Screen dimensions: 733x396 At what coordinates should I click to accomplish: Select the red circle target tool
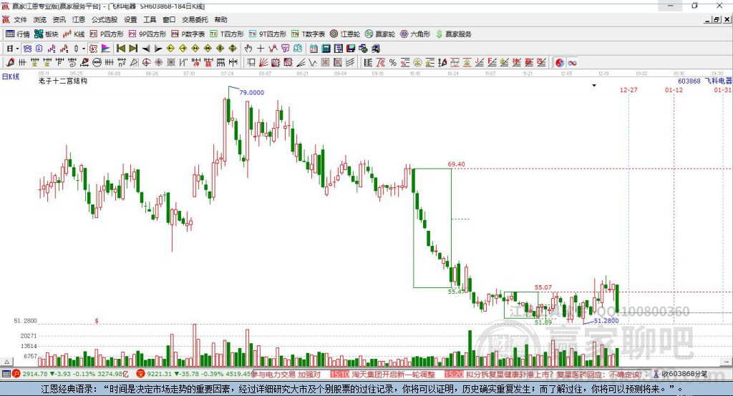click(146, 63)
